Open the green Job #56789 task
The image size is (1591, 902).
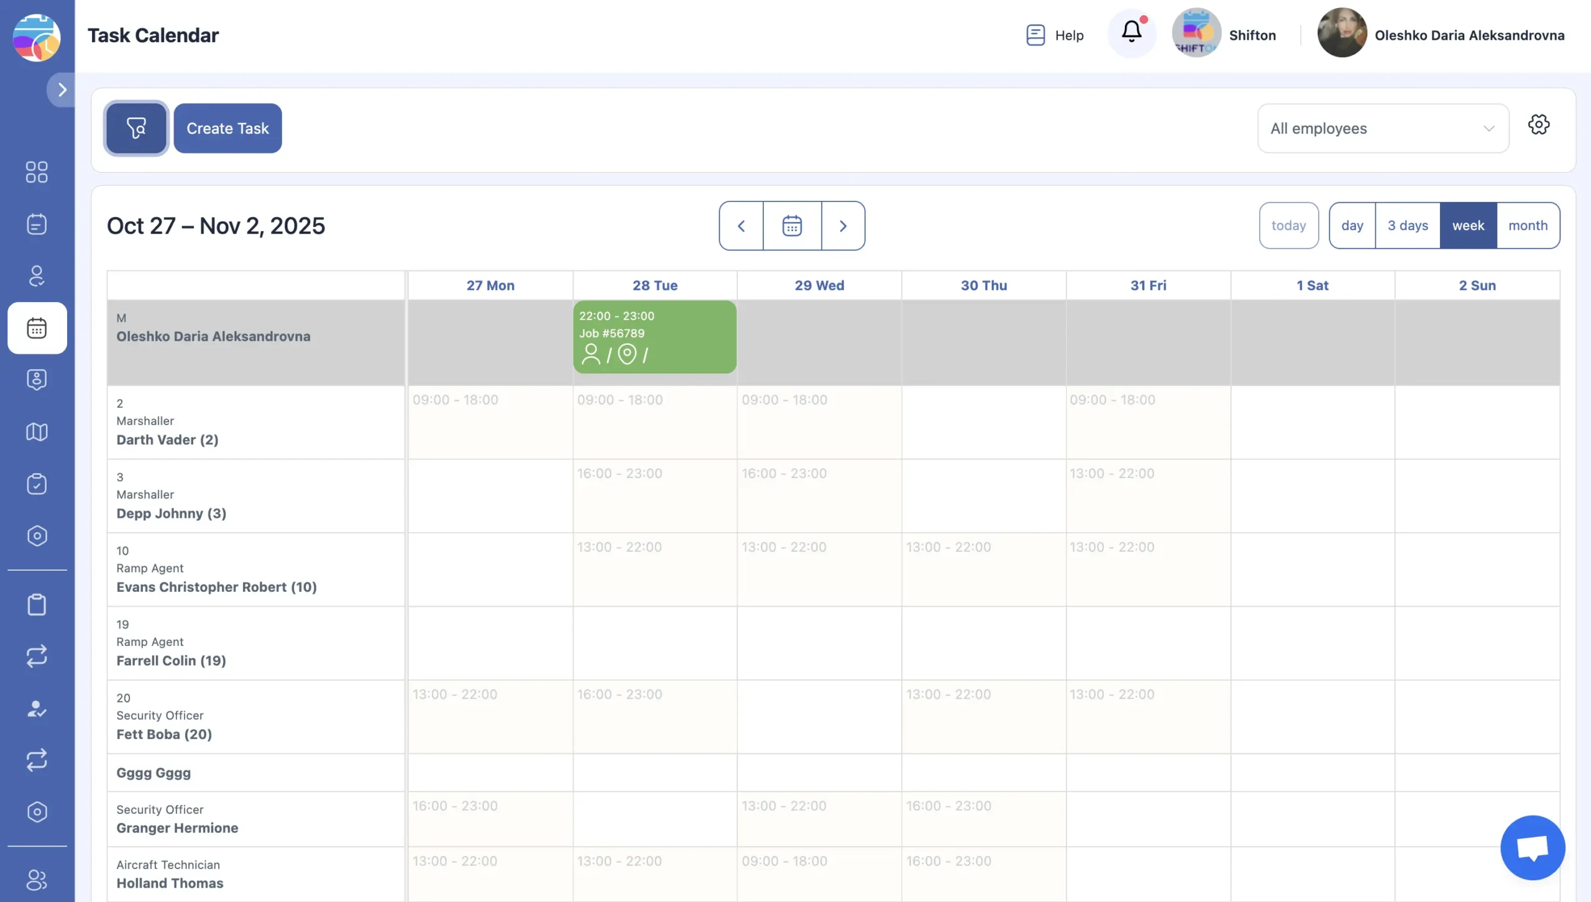(x=654, y=336)
